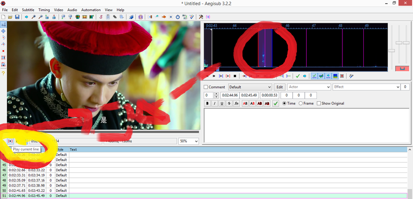Adjust audio vertical zoom slider
413x199 pixels.
399,43
